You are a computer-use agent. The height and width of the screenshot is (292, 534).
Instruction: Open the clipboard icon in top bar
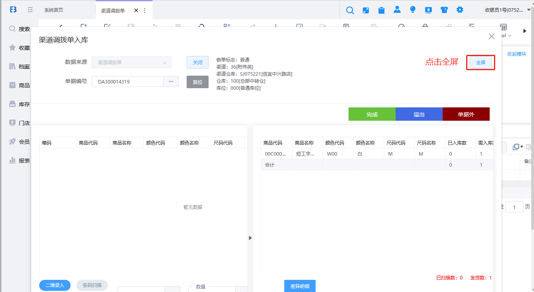pyautogui.click(x=381, y=10)
